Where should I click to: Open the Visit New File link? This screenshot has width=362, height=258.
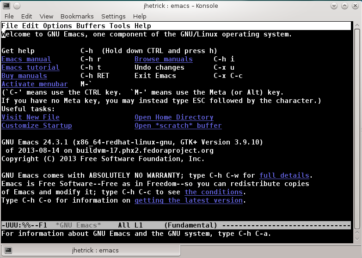(x=31, y=117)
